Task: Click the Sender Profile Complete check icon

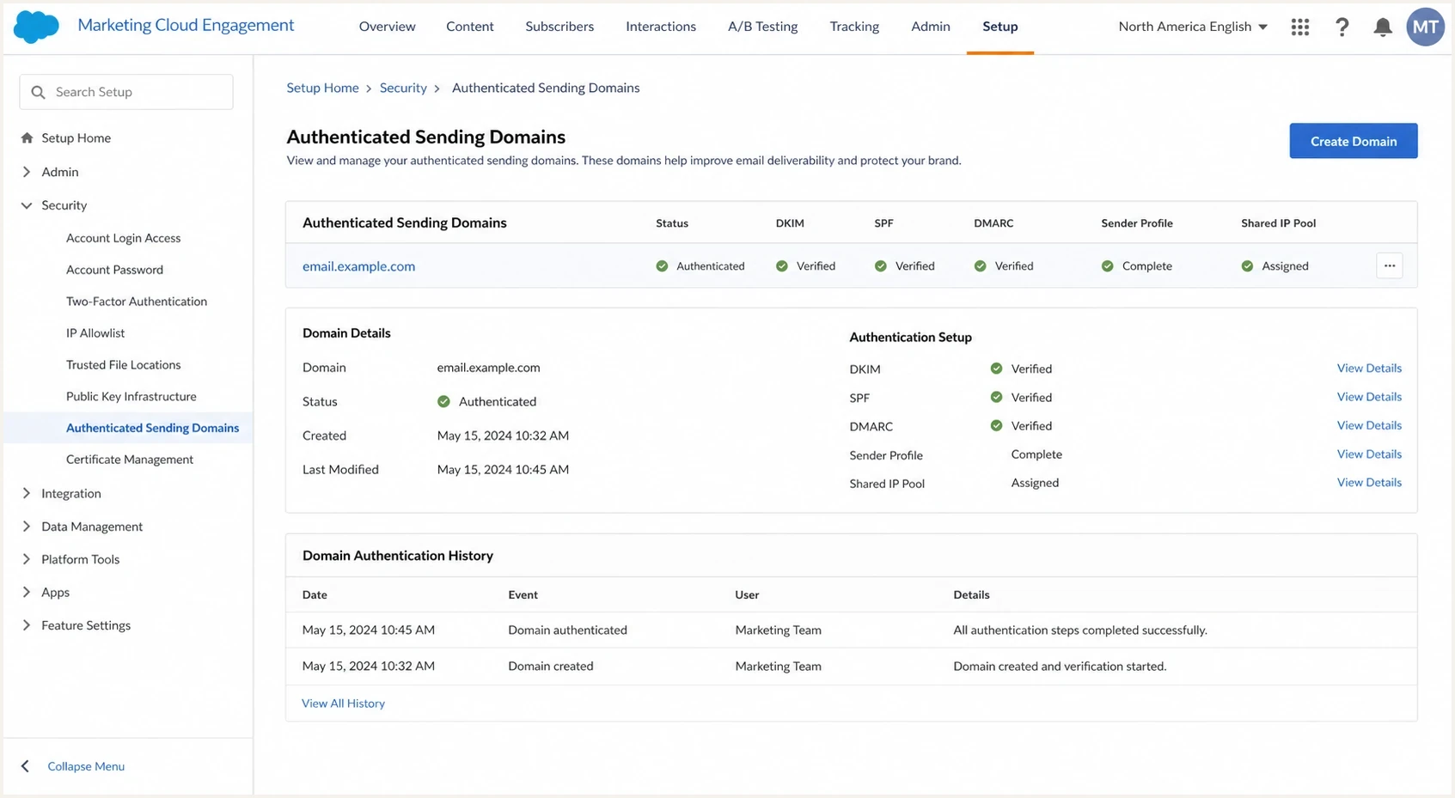Action: pyautogui.click(x=1108, y=266)
